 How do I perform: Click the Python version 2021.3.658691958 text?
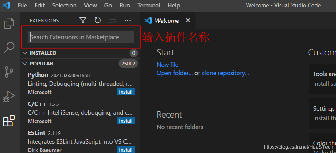pyautogui.click(x=70, y=75)
